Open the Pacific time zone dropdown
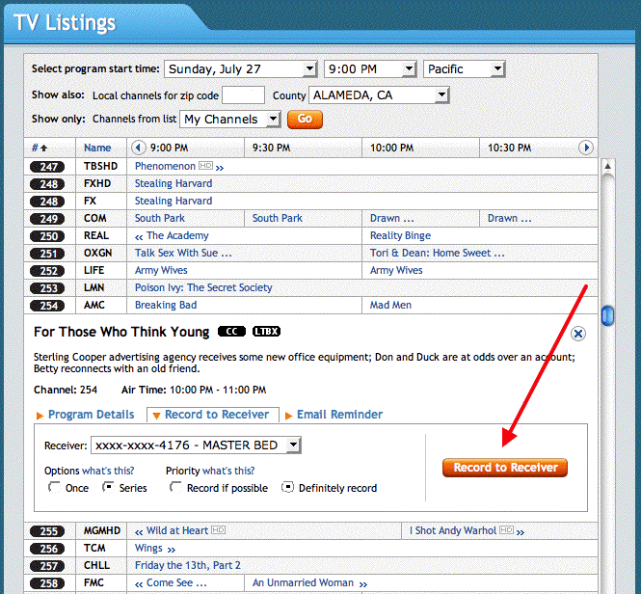 tap(464, 69)
